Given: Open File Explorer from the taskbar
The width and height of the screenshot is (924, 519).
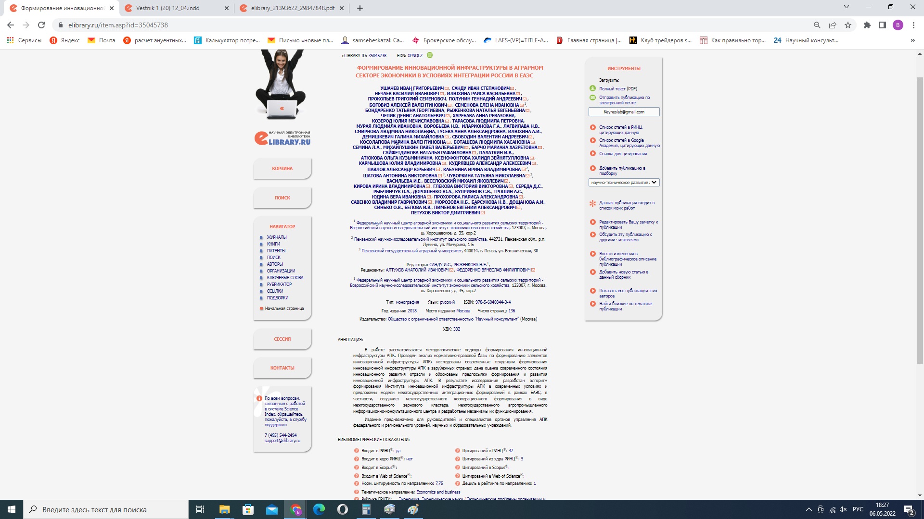Looking at the screenshot, I should pyautogui.click(x=225, y=509).
